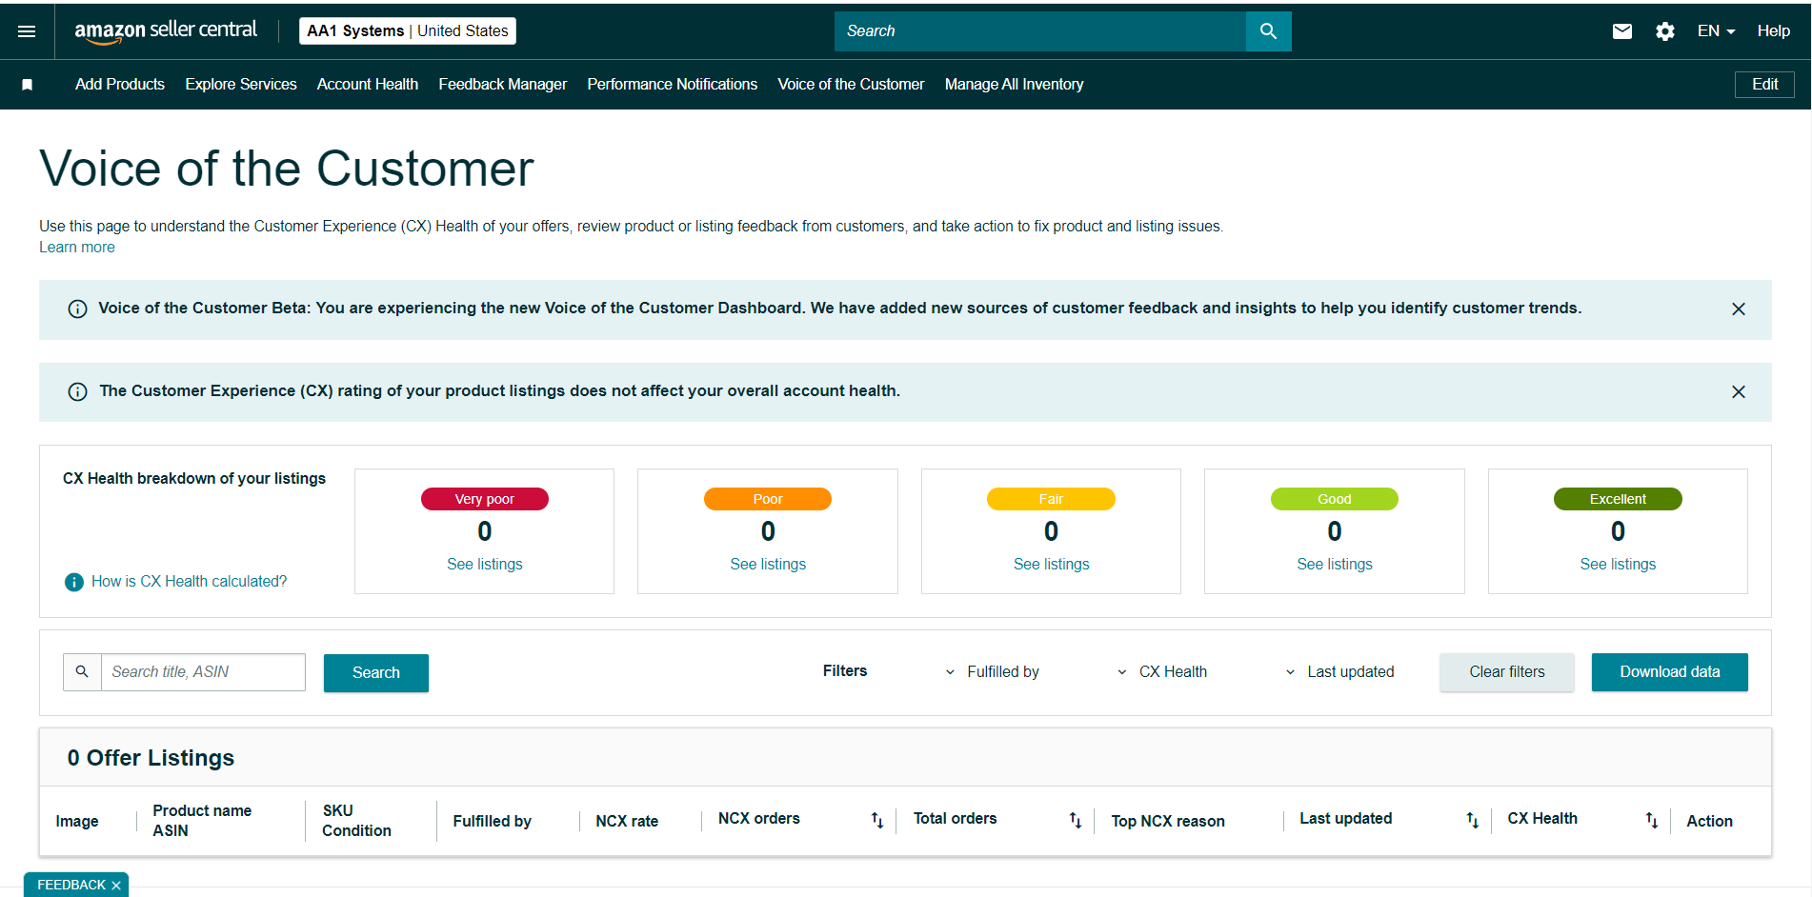The width and height of the screenshot is (1812, 897).
Task: Open Feedback Manager
Action: [503, 85]
